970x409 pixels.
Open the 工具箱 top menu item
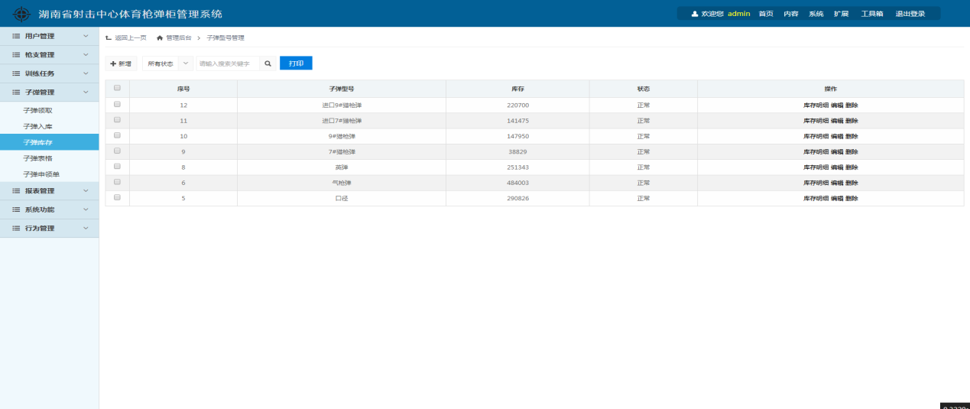coord(871,14)
